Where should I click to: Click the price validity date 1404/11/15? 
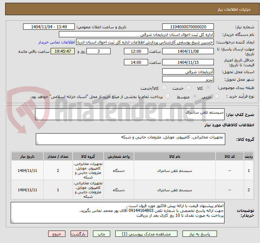coord(188,62)
